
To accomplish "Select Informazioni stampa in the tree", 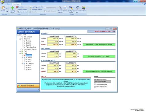I will coord(30,49).
